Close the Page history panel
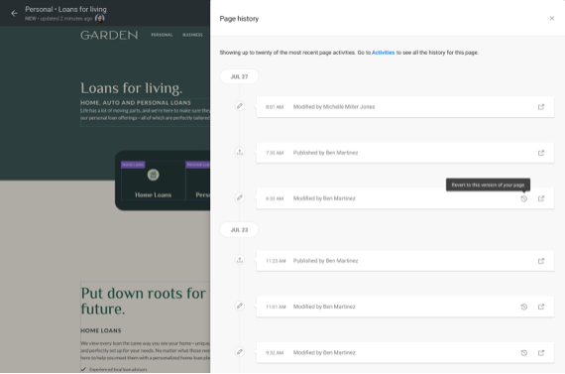Screen dimensions: 565x374 (551, 18)
